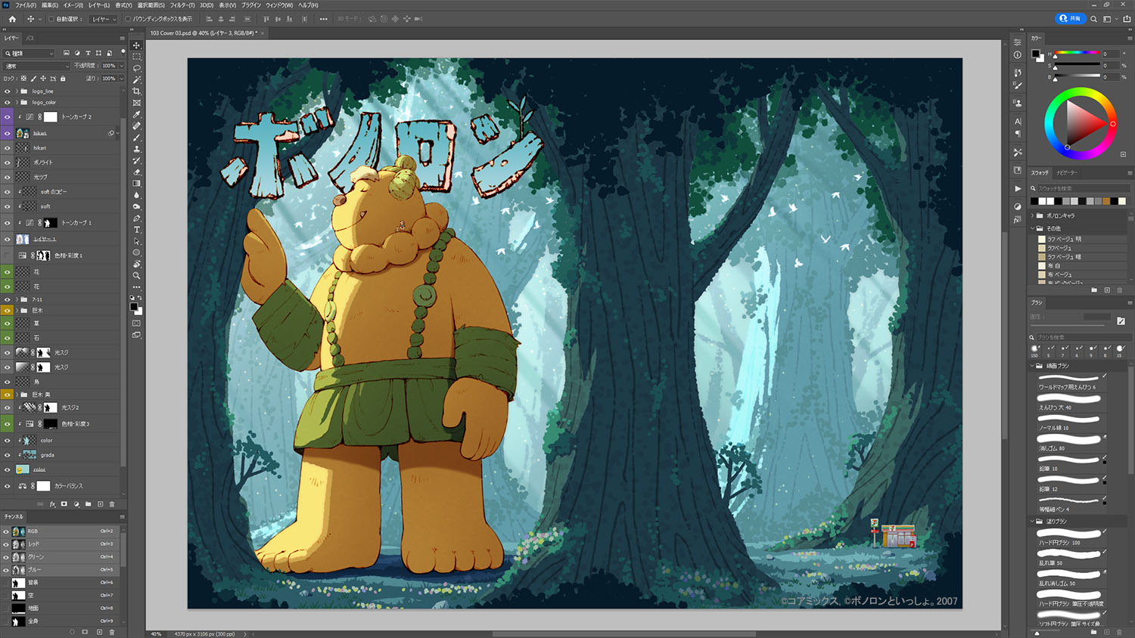Screen dimensions: 1135x638
Task: Open the Channels panel menu icon
Action: point(122,517)
